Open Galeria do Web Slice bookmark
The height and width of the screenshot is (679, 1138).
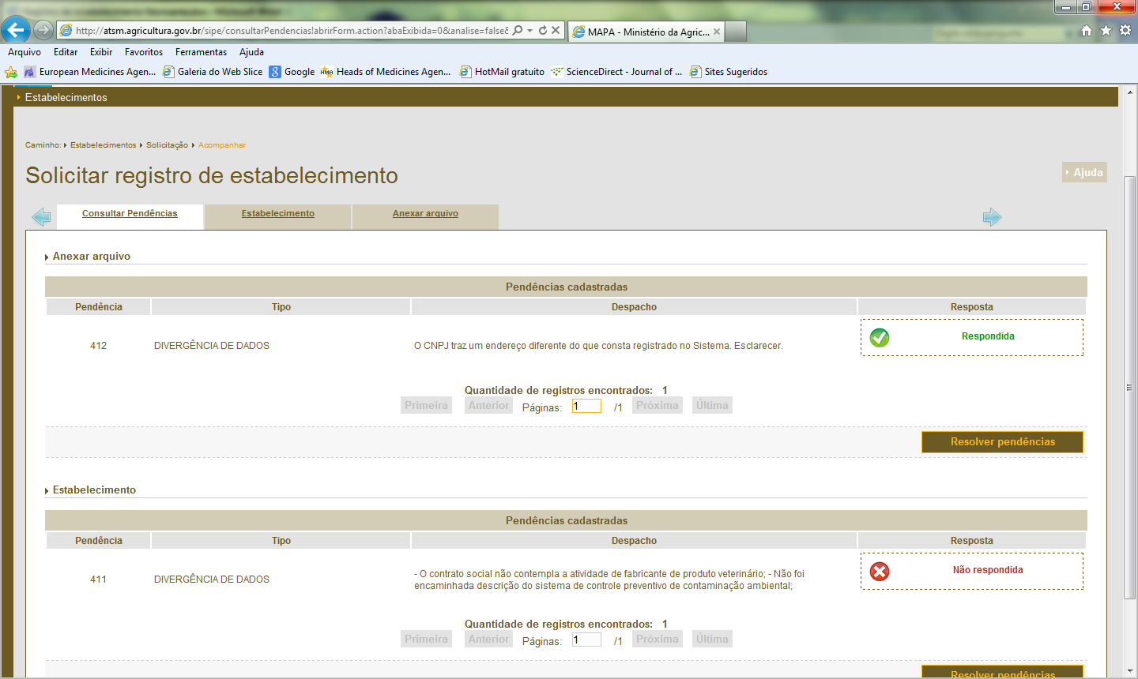click(x=213, y=72)
